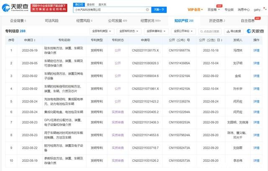This screenshot has width=268, height=171.
Task: Focus the patent list search input
Action: point(210,31)
